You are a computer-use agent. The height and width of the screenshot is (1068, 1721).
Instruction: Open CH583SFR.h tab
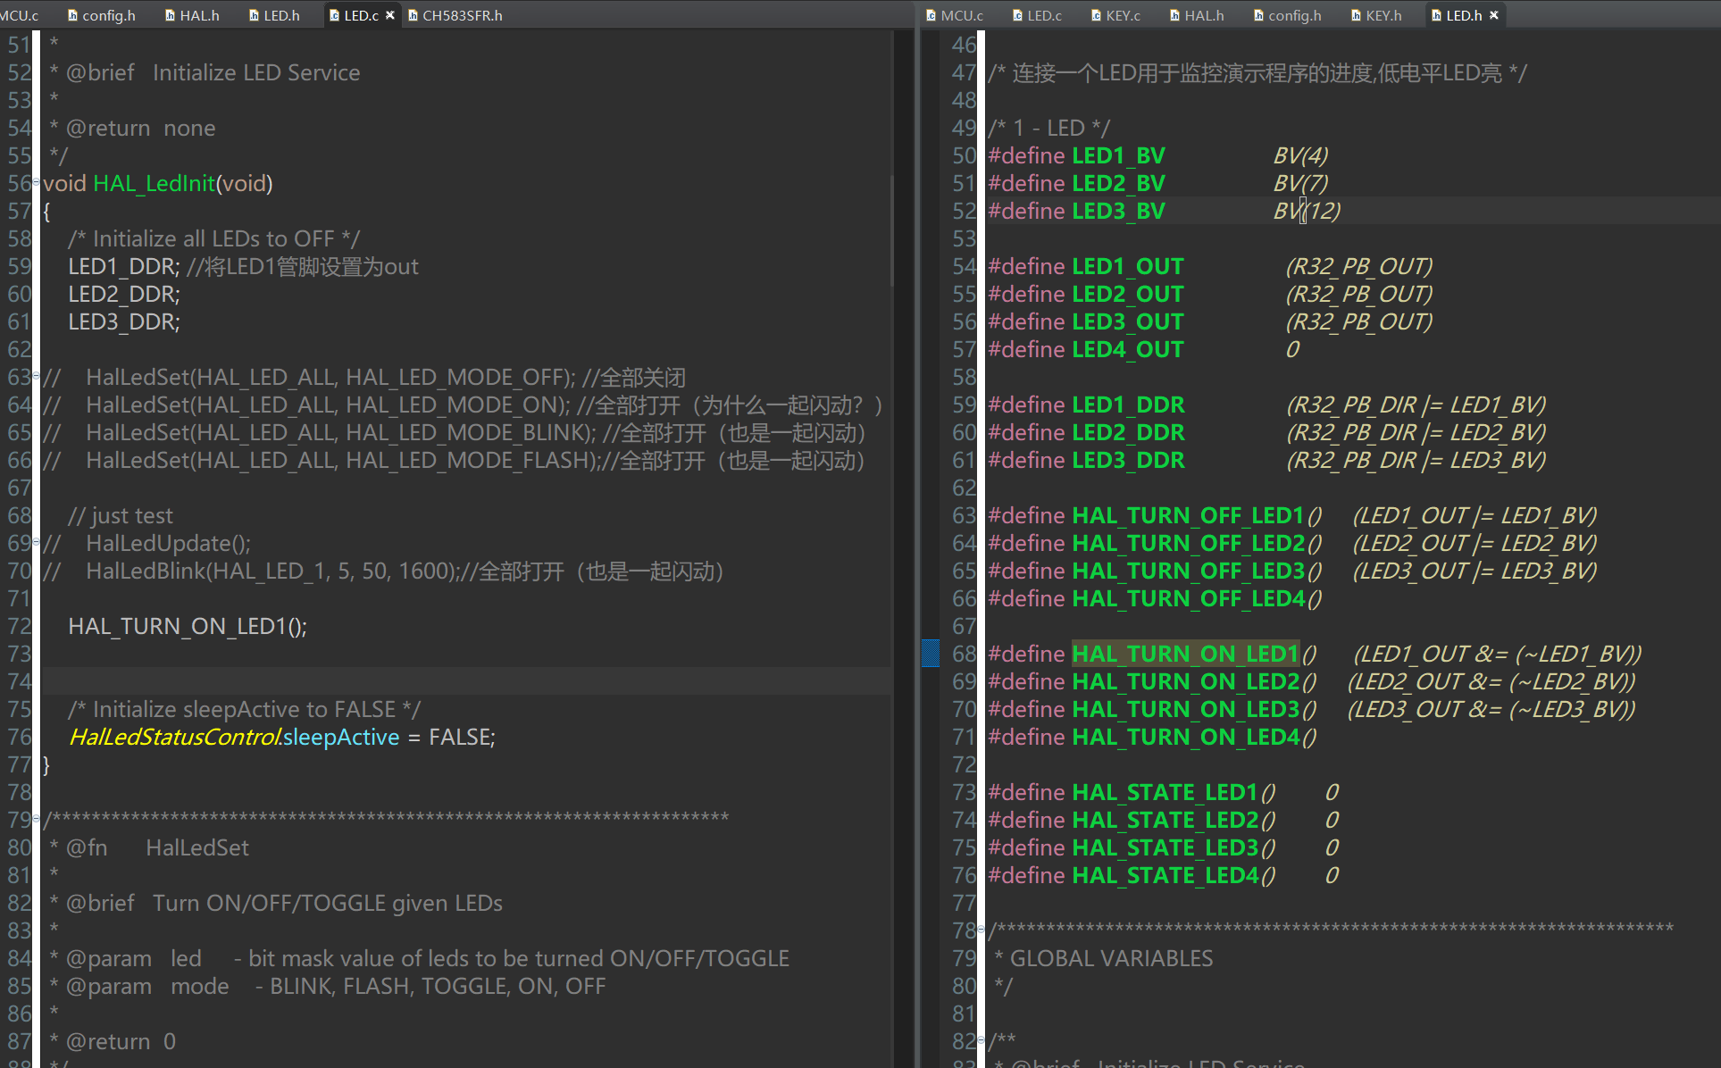[455, 15]
